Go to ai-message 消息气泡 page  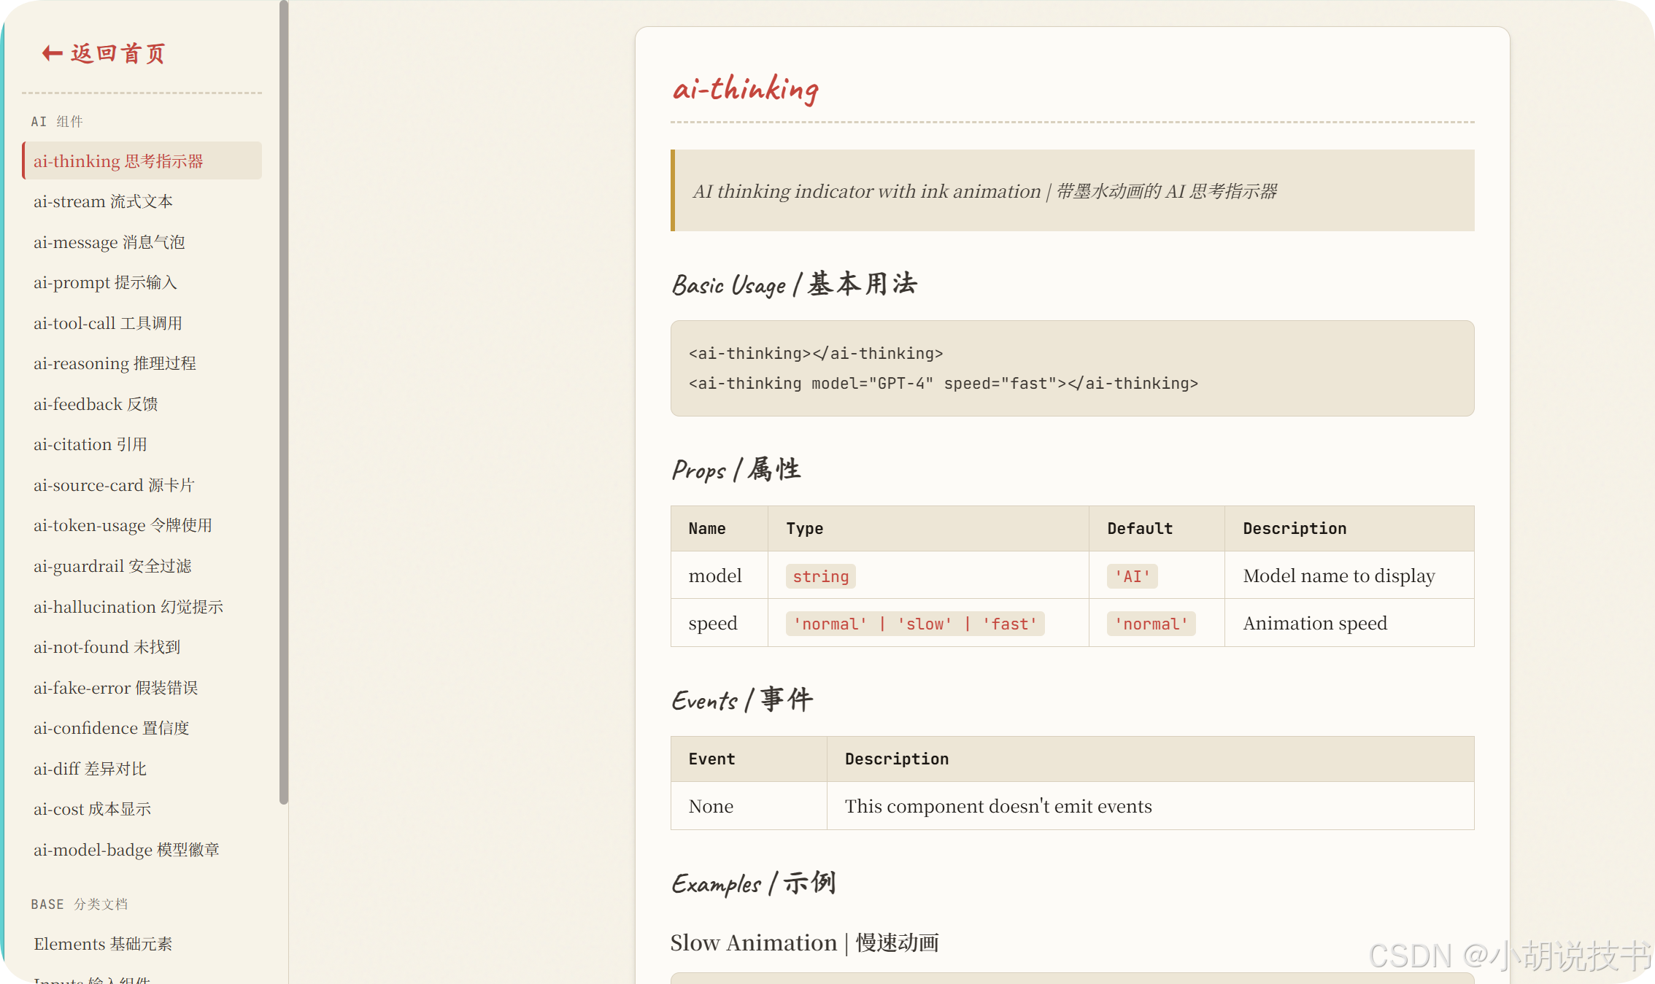(109, 242)
